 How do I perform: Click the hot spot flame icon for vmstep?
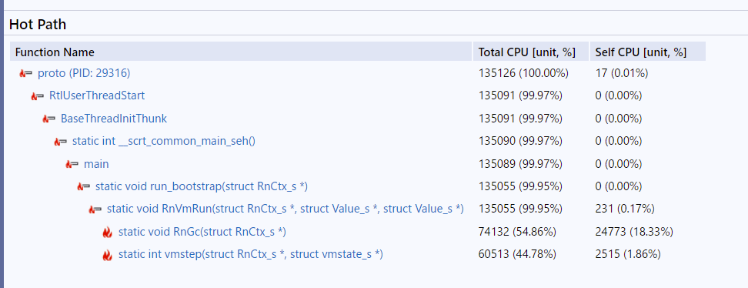107,255
